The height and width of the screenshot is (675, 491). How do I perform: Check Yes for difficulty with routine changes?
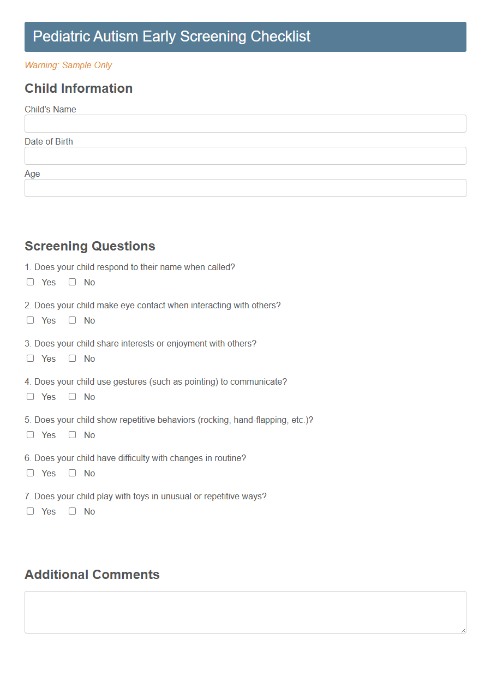tap(30, 473)
